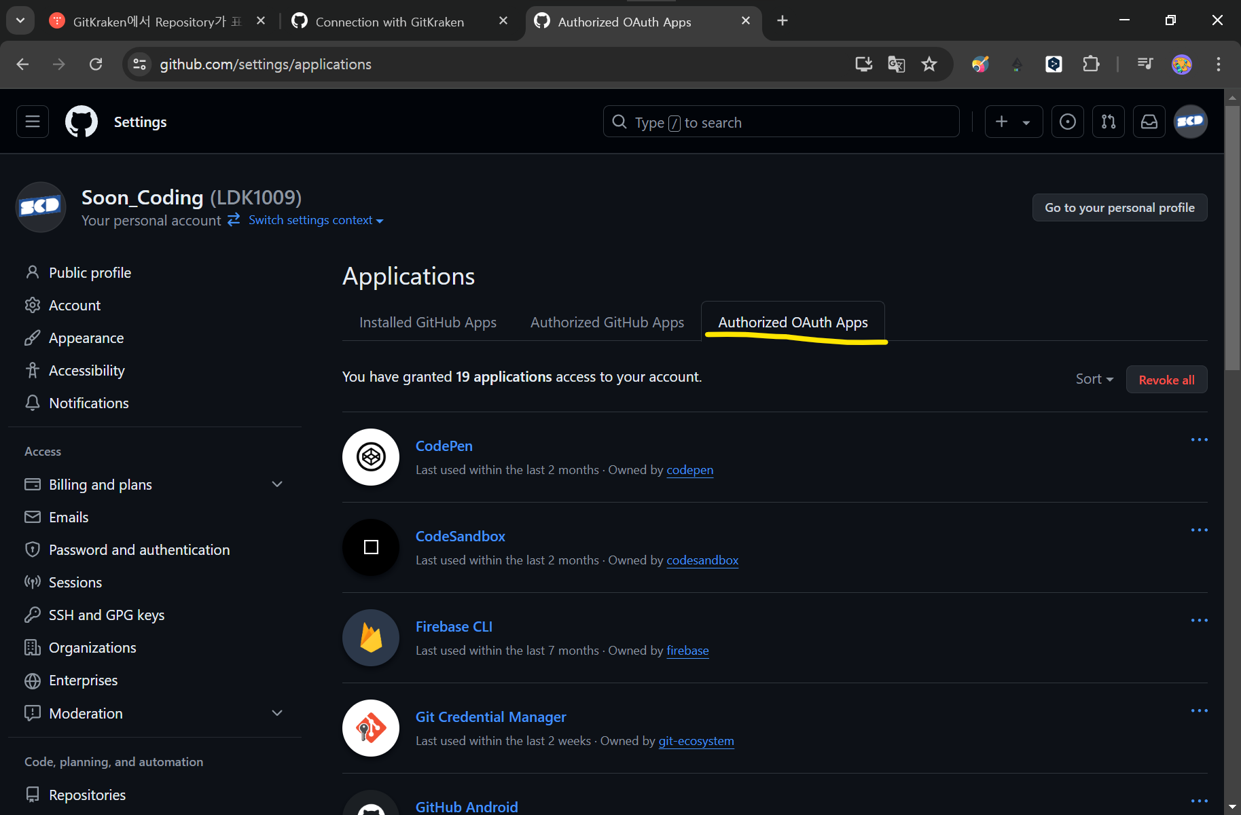Image resolution: width=1241 pixels, height=815 pixels.
Task: Open Sessions settings
Action: pos(75,582)
